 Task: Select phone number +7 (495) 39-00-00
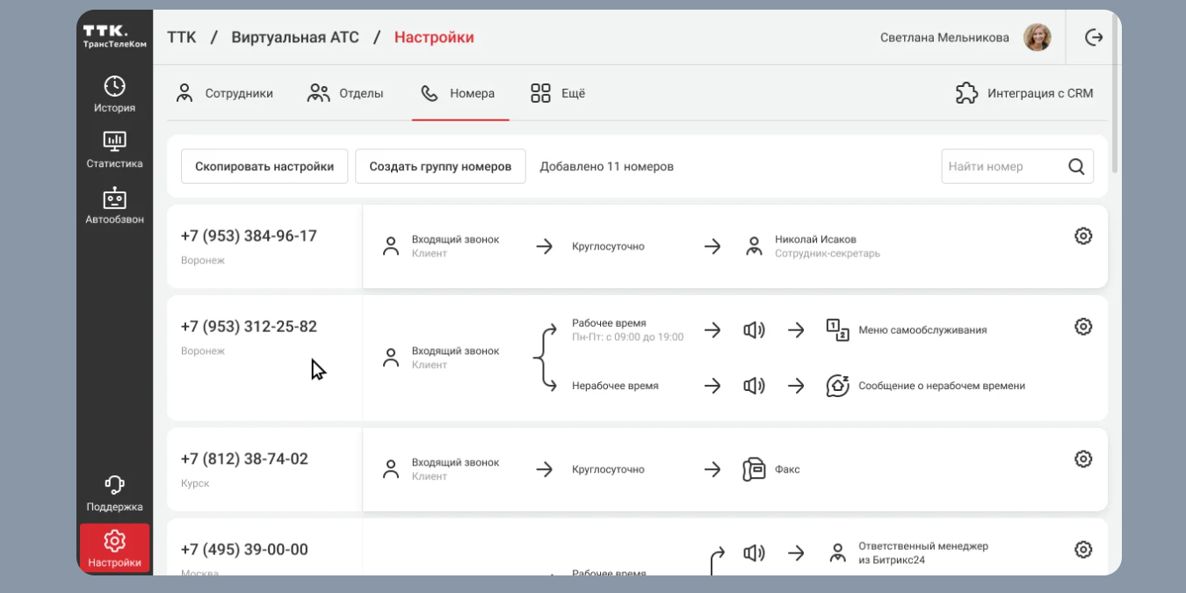click(x=244, y=550)
